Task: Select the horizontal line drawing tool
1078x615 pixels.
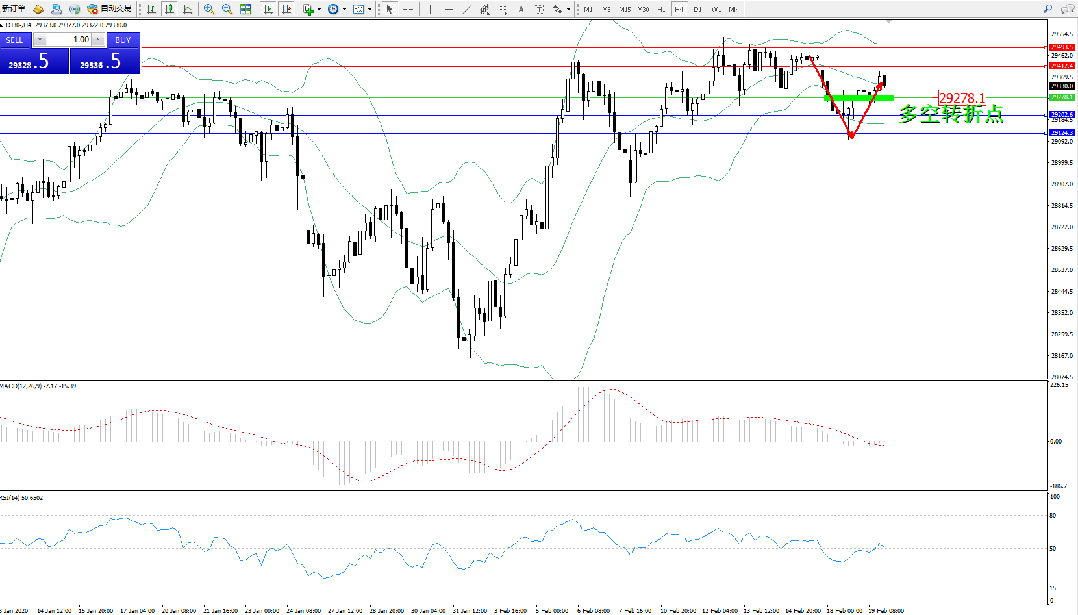Action: coord(448,9)
